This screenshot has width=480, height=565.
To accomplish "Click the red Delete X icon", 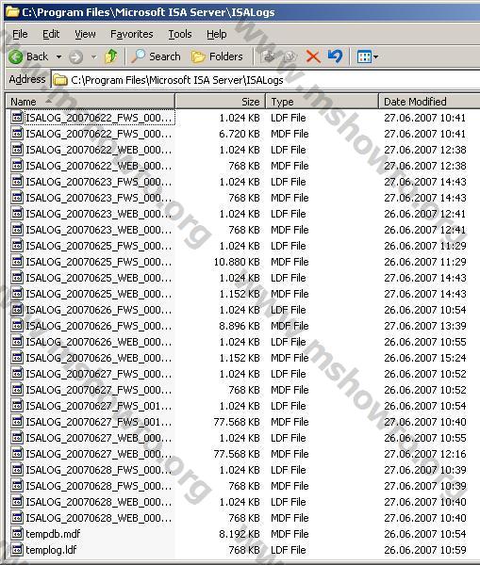I will tap(313, 56).
